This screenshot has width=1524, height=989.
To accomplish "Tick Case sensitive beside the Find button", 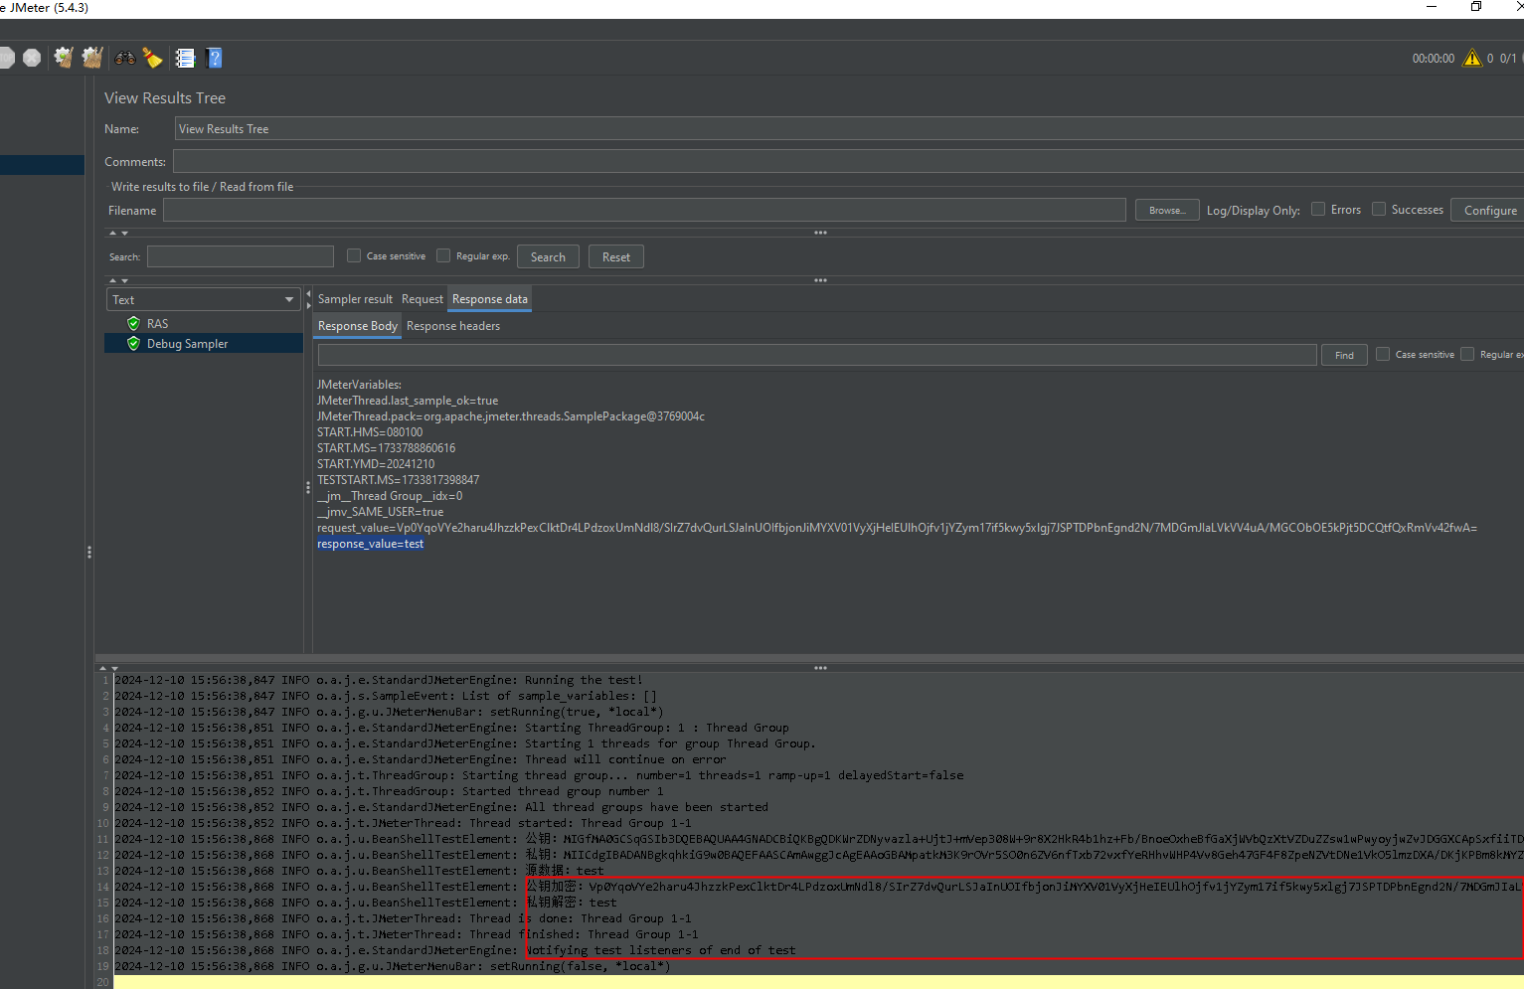I will point(1383,354).
